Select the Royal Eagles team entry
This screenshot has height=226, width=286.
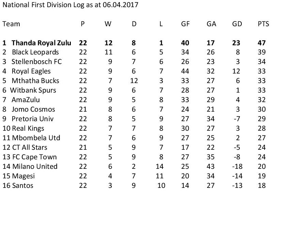point(31,71)
